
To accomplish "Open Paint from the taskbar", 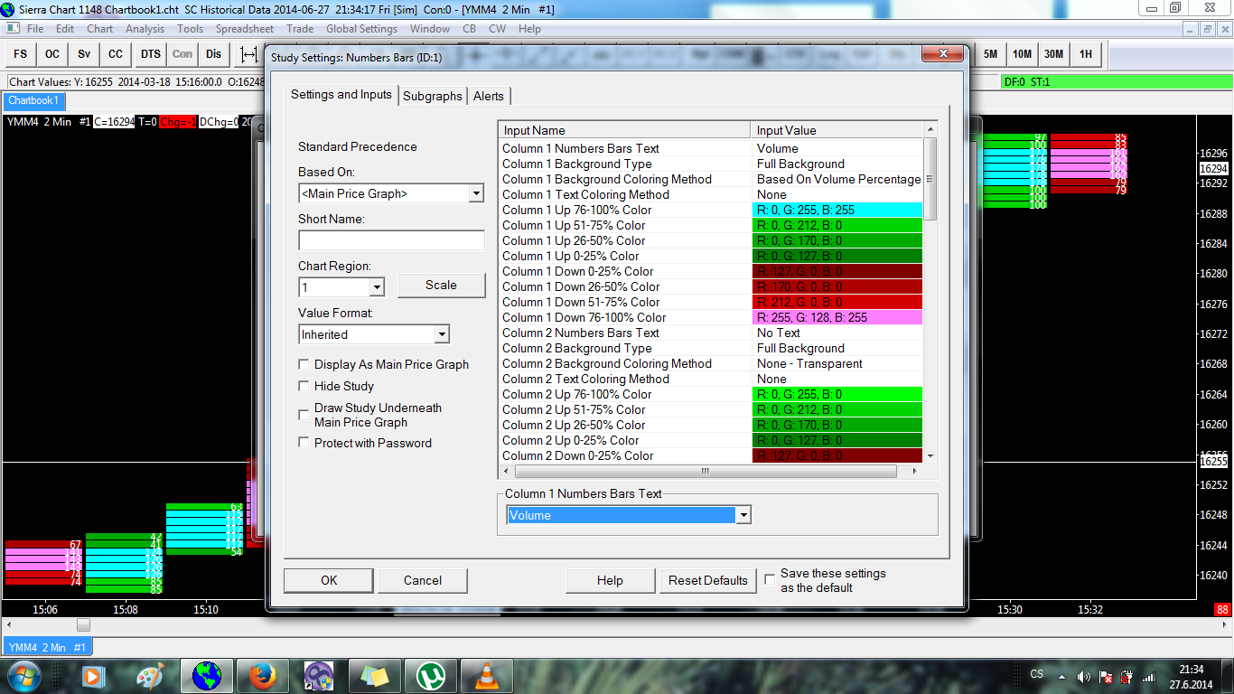I will tap(150, 676).
